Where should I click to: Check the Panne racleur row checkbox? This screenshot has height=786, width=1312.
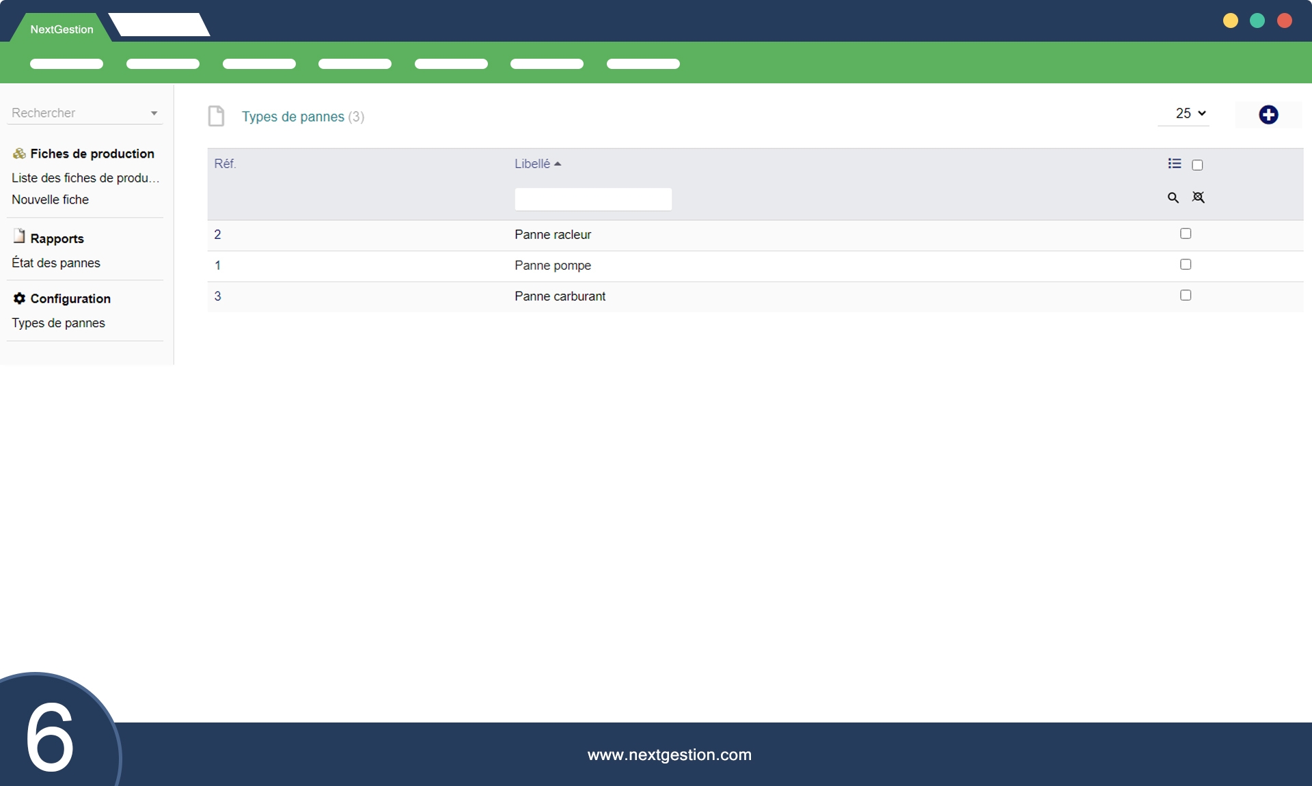tap(1186, 234)
